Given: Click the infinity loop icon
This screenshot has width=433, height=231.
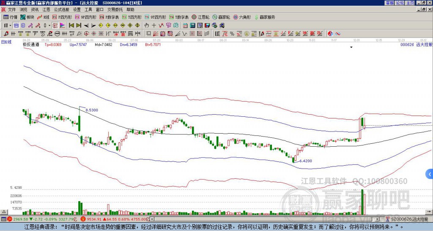Looking at the screenshot, I should pyautogui.click(x=338, y=34).
